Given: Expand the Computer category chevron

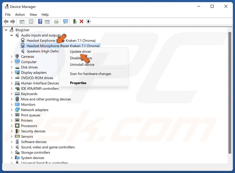Looking at the screenshot, I should point(12,62).
